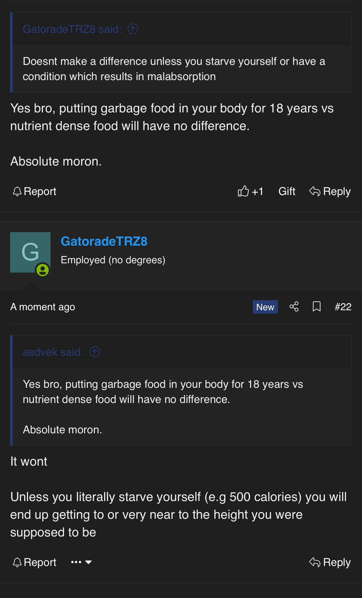This screenshot has width=362, height=598.
Task: Click the 'asdvek said:' quote header link
Action: 53,352
